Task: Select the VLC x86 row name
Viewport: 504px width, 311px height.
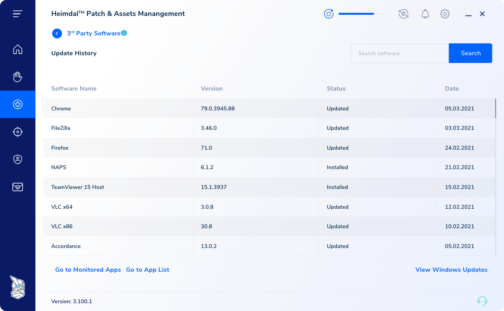Action: pos(62,226)
